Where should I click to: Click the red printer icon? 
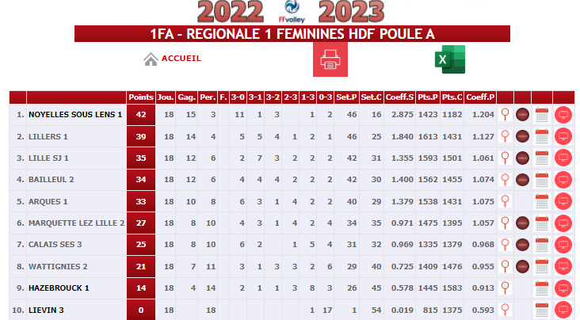330,59
